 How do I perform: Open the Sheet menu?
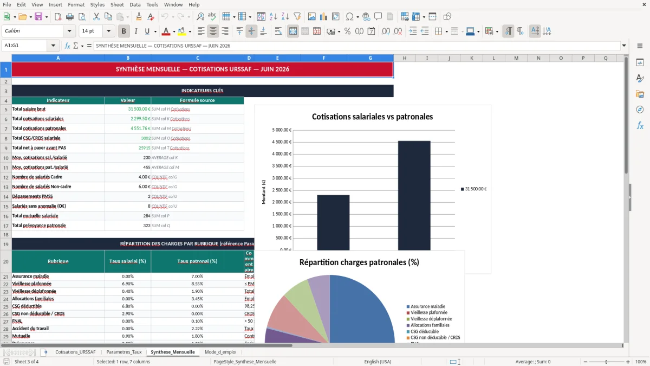pos(117,4)
